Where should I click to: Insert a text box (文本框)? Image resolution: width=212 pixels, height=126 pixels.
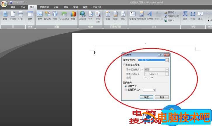point(133,17)
